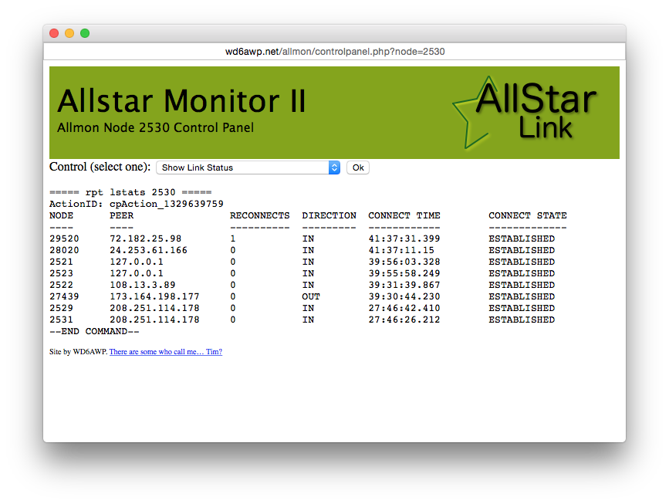The height and width of the screenshot is (504, 669).
Task: Click the green fullscreen window button
Action: coord(85,33)
